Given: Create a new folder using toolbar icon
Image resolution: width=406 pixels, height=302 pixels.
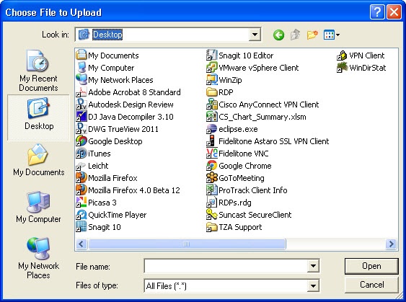Looking at the screenshot, I should (312, 35).
